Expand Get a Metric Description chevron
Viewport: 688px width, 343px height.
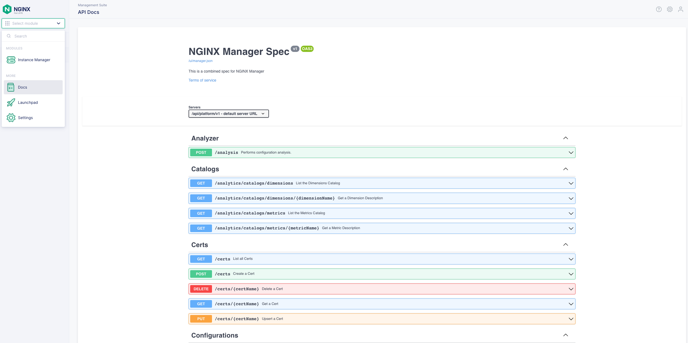click(571, 228)
